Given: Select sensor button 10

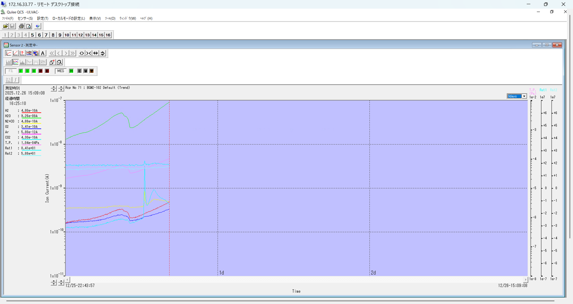Looking at the screenshot, I should [67, 35].
